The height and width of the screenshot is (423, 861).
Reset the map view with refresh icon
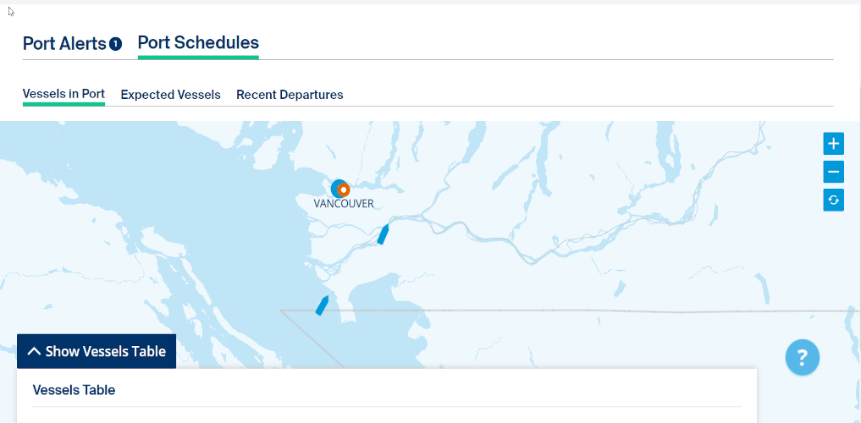click(833, 200)
